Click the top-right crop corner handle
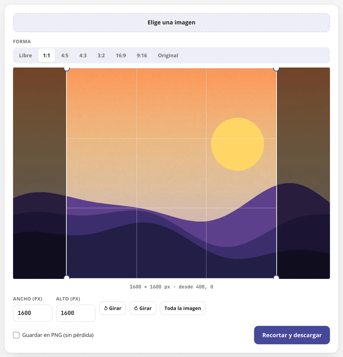This screenshot has width=343, height=357. [x=276, y=68]
